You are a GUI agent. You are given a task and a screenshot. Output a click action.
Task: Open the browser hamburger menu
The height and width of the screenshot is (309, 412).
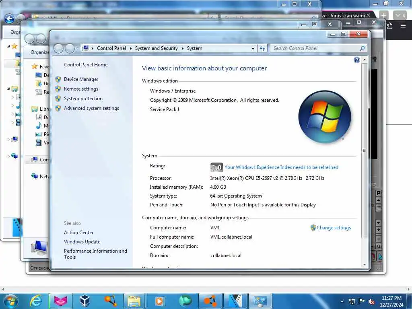[x=403, y=25]
